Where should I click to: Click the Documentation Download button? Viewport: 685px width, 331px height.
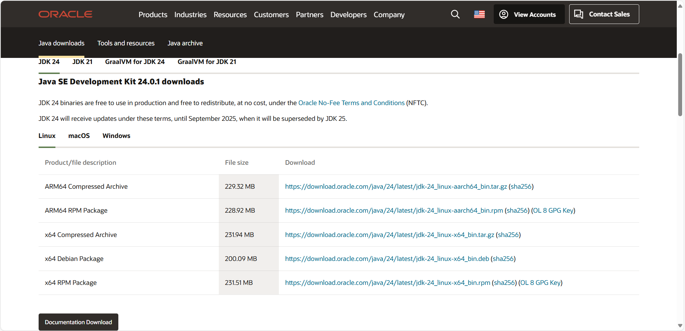click(x=78, y=322)
